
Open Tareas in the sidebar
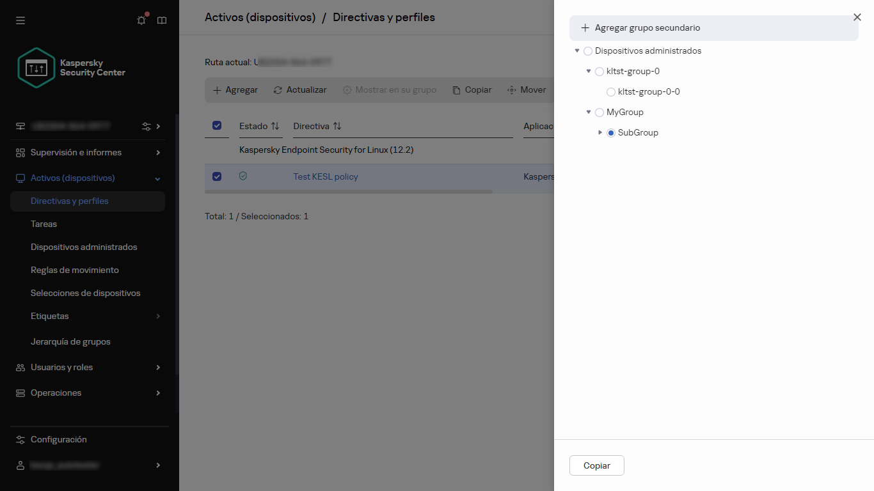[x=44, y=224]
